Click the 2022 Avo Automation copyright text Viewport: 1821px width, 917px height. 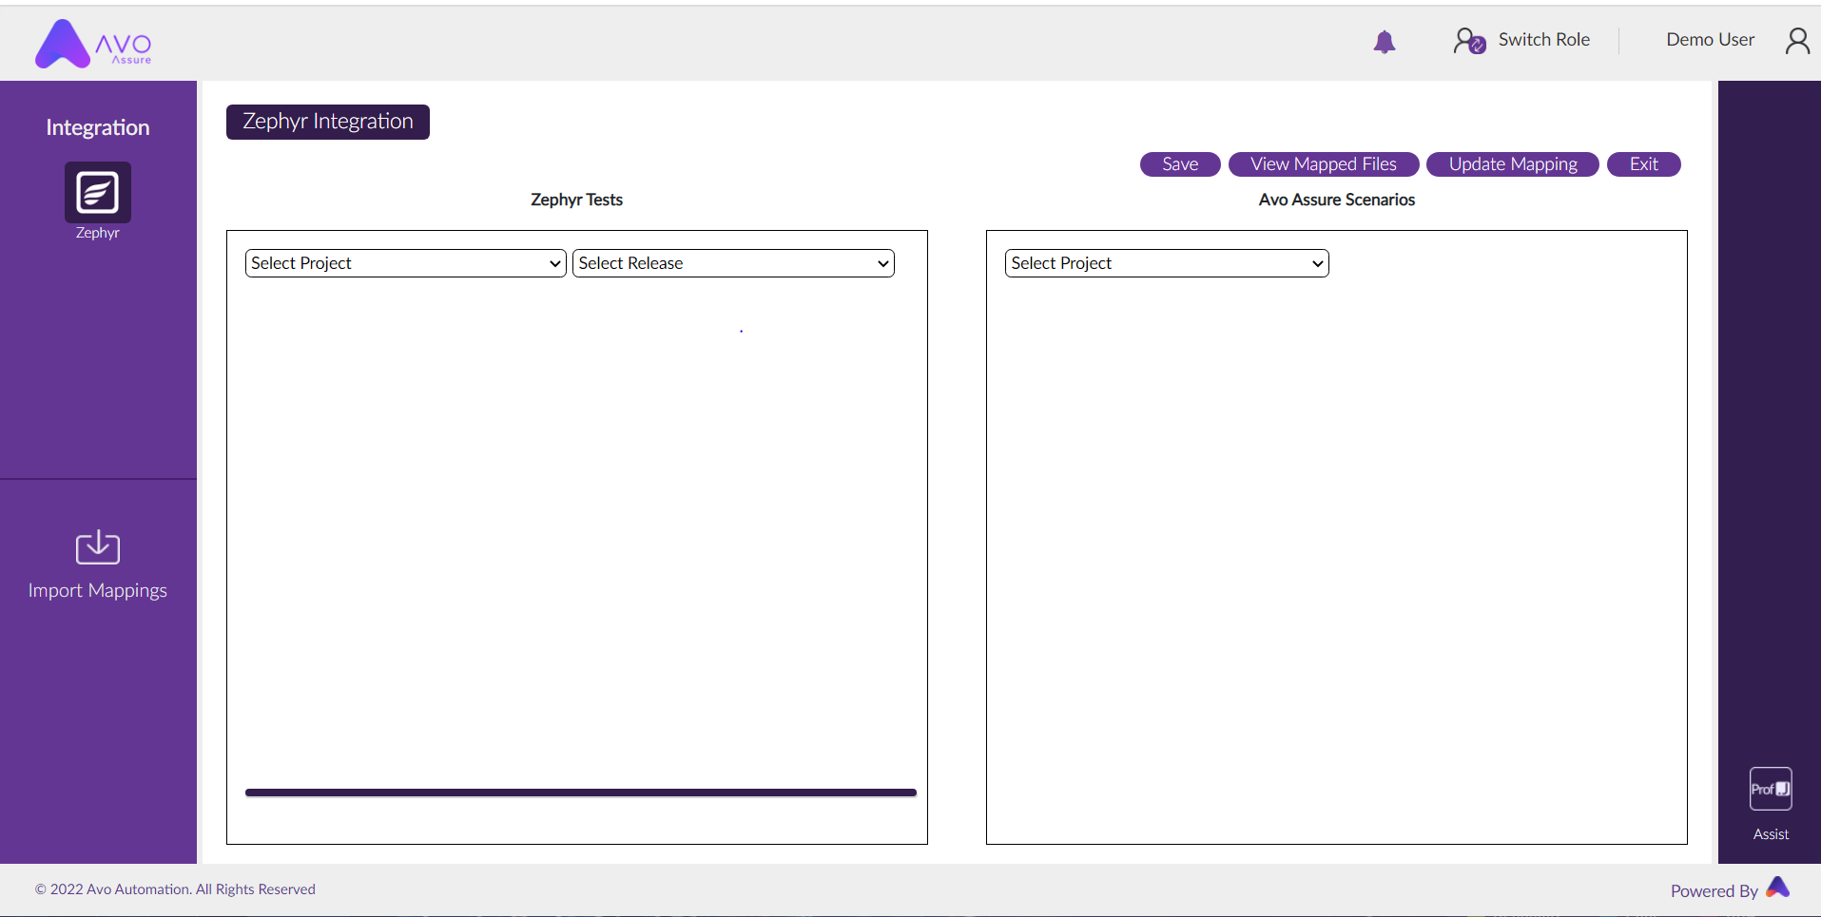click(x=175, y=889)
